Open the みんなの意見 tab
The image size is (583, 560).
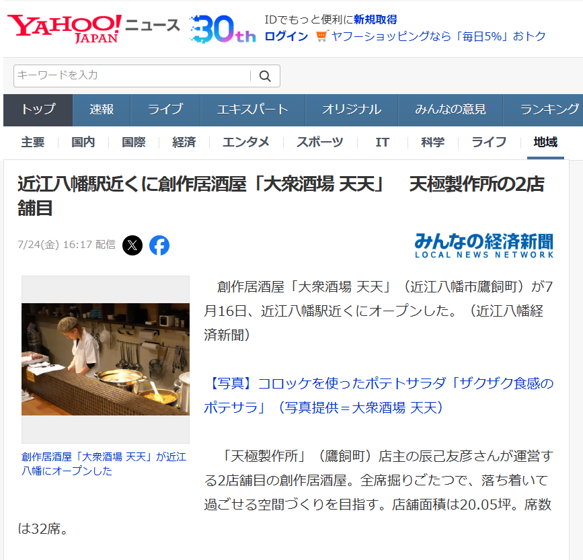451,110
